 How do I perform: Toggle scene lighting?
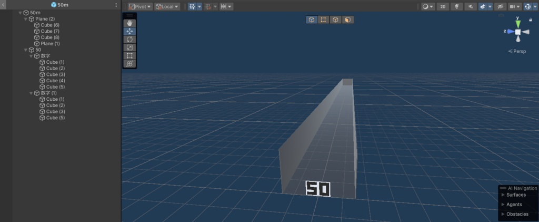click(x=457, y=6)
